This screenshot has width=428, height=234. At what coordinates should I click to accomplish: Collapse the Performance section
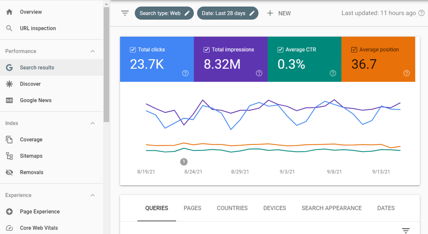pos(93,51)
